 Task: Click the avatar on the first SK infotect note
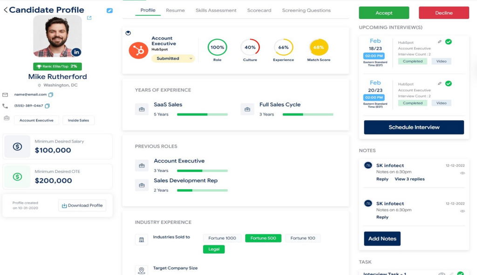(x=368, y=165)
